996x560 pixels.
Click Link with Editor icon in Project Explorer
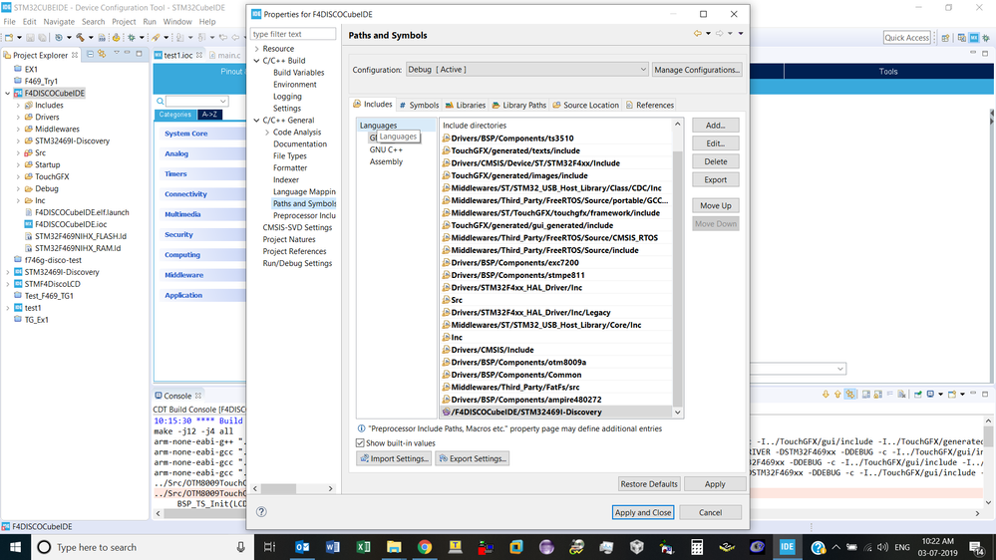point(102,55)
